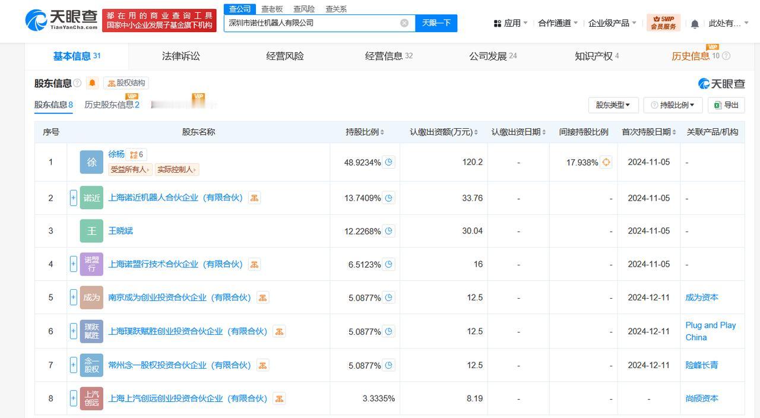Switch to the 法律诉讼 tab
This screenshot has height=418, width=760.
point(181,56)
